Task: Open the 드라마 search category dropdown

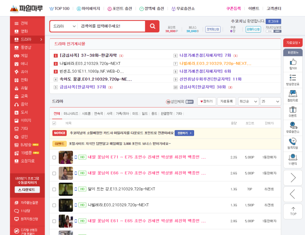Action: [64, 26]
